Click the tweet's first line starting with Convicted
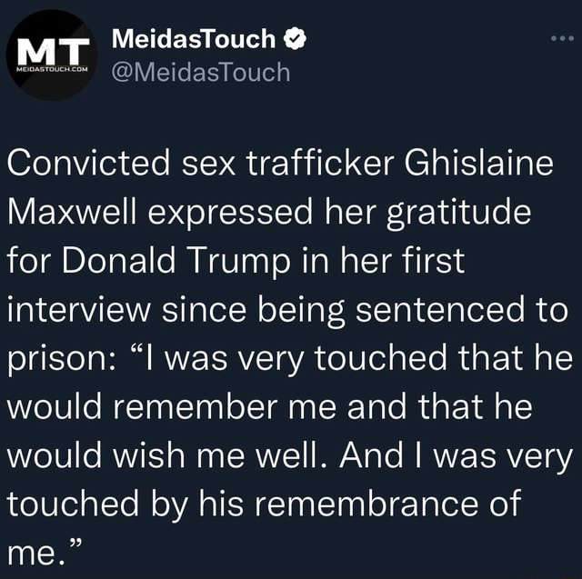This screenshot has height=579, width=582. tap(280, 164)
